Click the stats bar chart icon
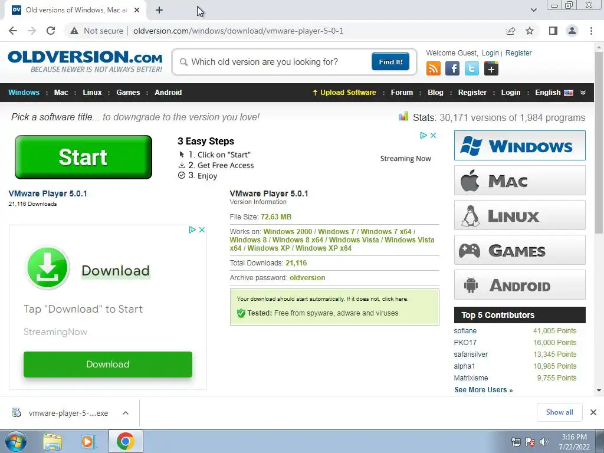604x453 pixels. coord(403,116)
